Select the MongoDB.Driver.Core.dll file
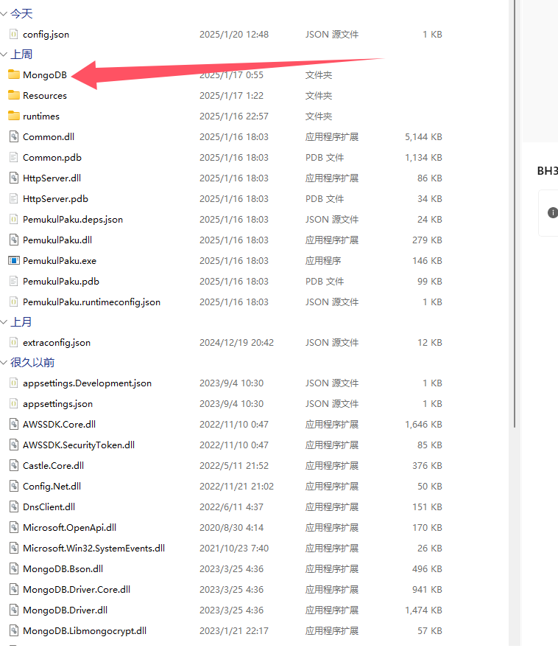558x651 pixels. 76,589
